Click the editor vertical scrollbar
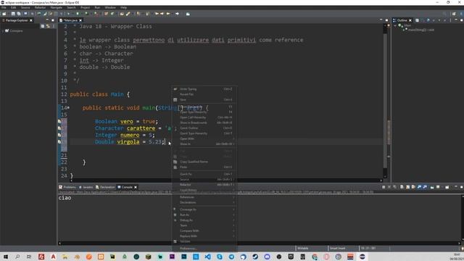This screenshot has width=464, height=261. tap(385, 101)
